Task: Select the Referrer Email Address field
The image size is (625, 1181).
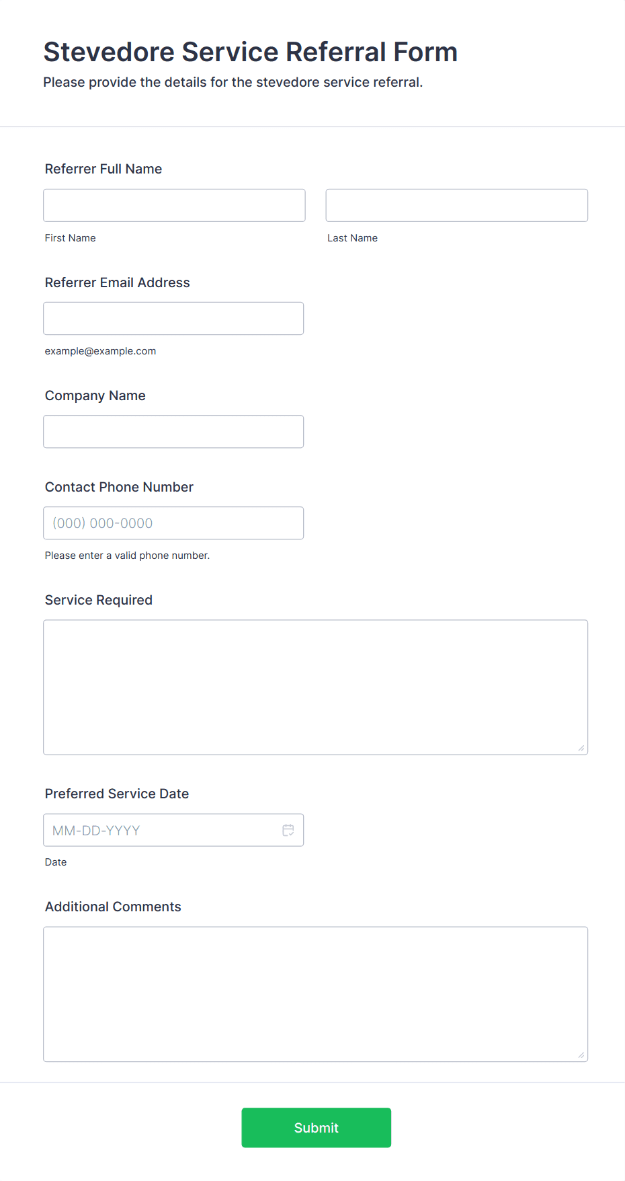Action: (173, 318)
